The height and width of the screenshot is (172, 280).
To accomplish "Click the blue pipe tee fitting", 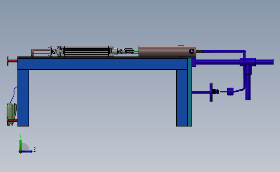I will pos(248,62).
